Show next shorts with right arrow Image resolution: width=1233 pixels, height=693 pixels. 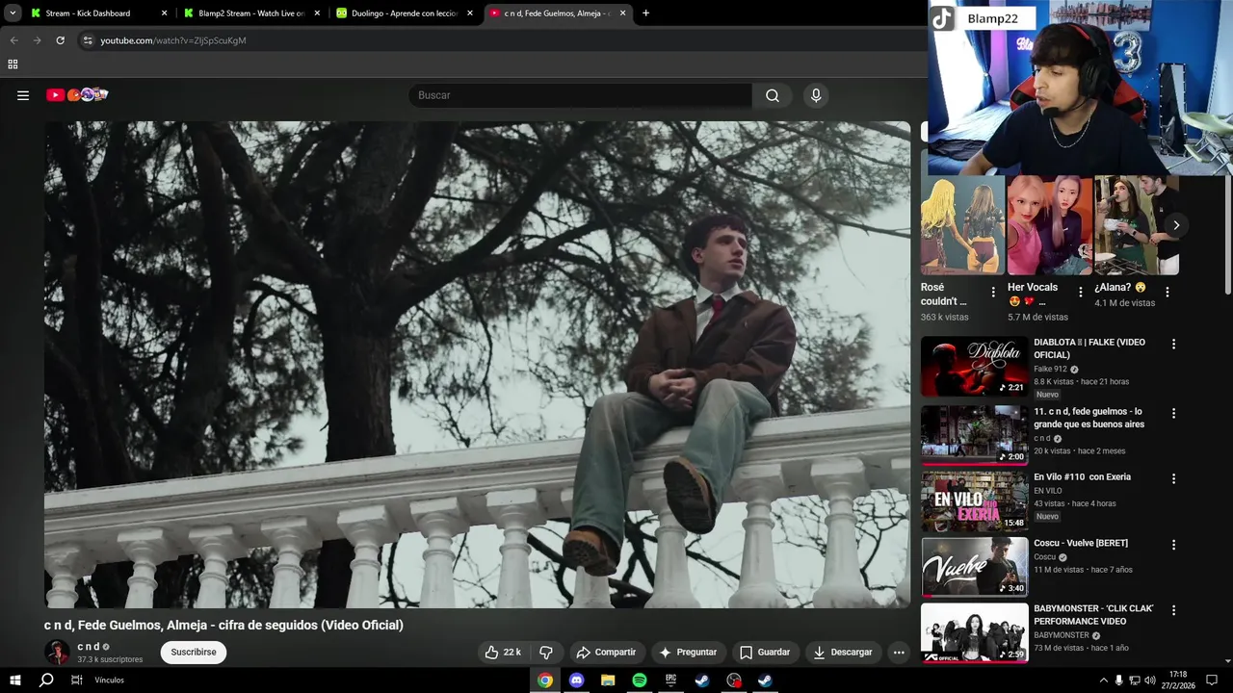(1176, 225)
